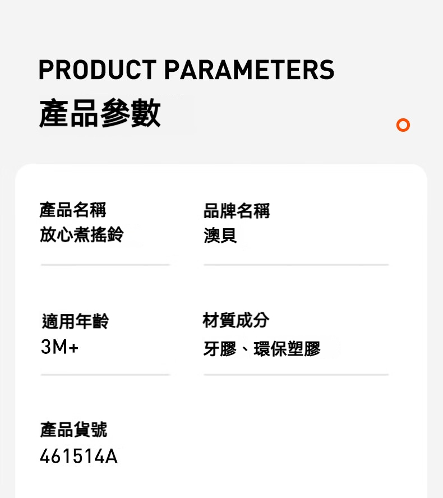Click the word PARAMETERS in the heading

pos(250,70)
